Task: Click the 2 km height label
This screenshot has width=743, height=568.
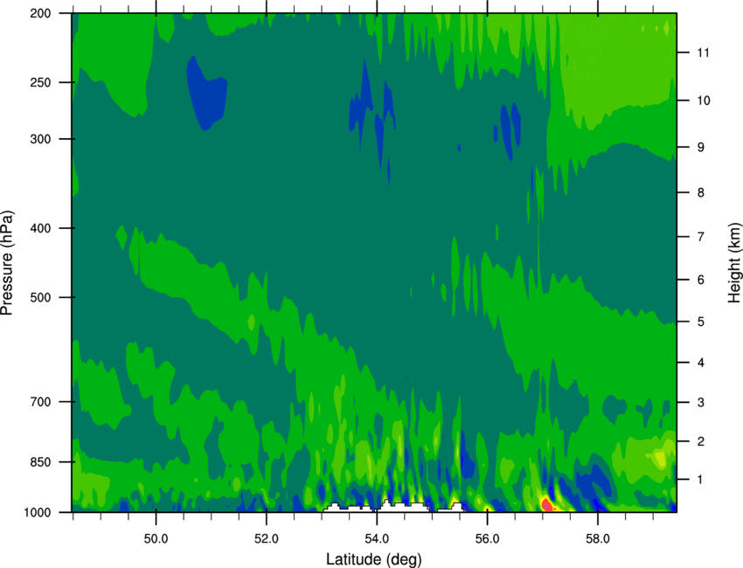Action: (x=701, y=441)
